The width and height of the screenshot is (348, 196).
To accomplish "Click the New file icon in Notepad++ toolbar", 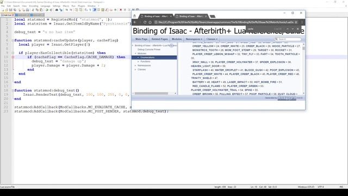I will (x=3, y=10).
